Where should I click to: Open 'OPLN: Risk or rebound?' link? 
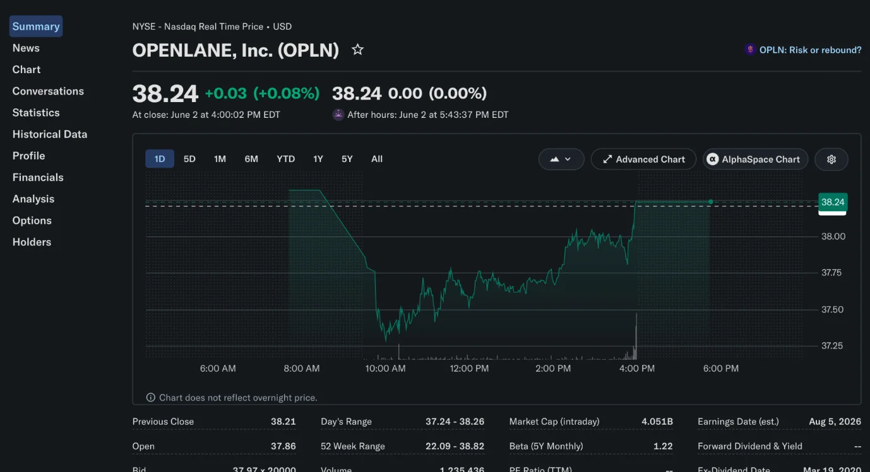click(810, 50)
